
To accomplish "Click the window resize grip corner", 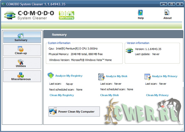I will coord(182,129).
